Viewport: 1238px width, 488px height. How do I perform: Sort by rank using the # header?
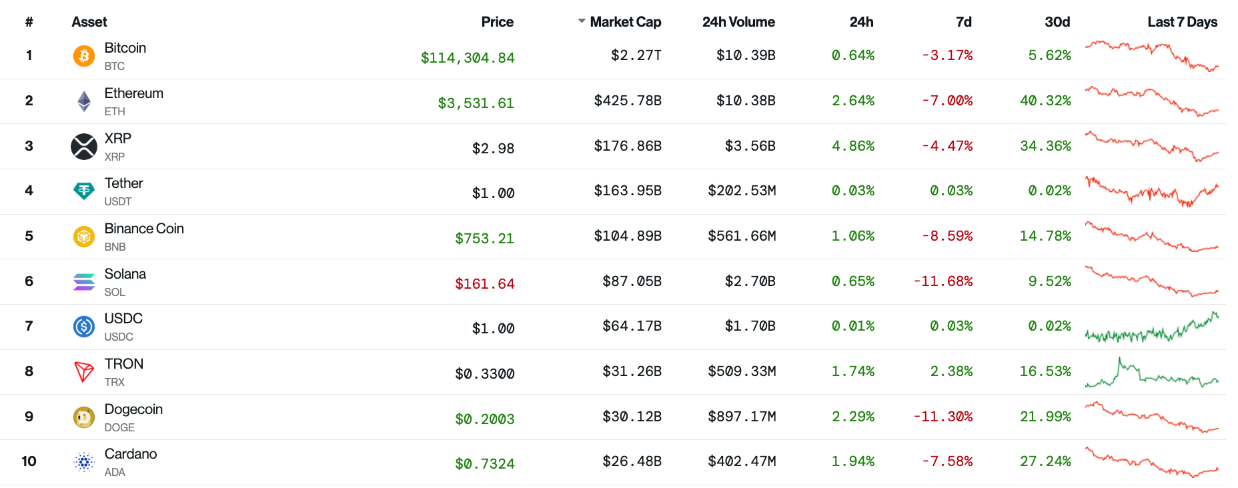coord(29,22)
